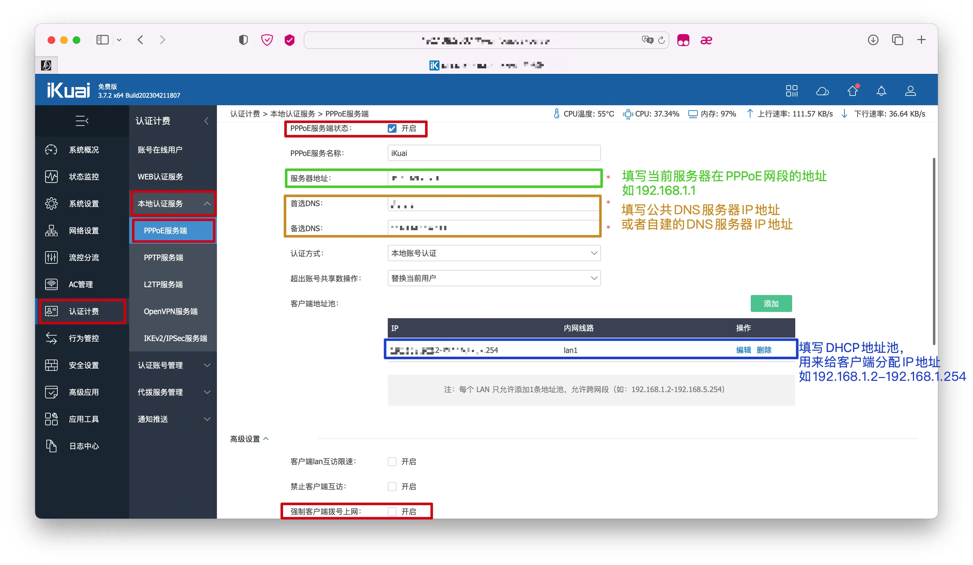
Task: Click the green 添加 button
Action: [771, 303]
